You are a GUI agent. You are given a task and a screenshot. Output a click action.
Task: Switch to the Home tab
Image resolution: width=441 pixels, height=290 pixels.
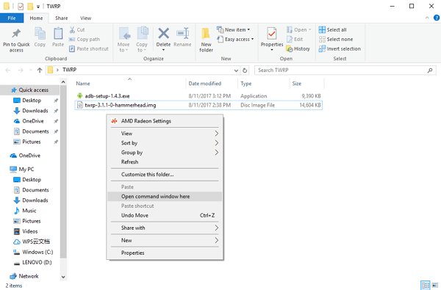click(36, 18)
